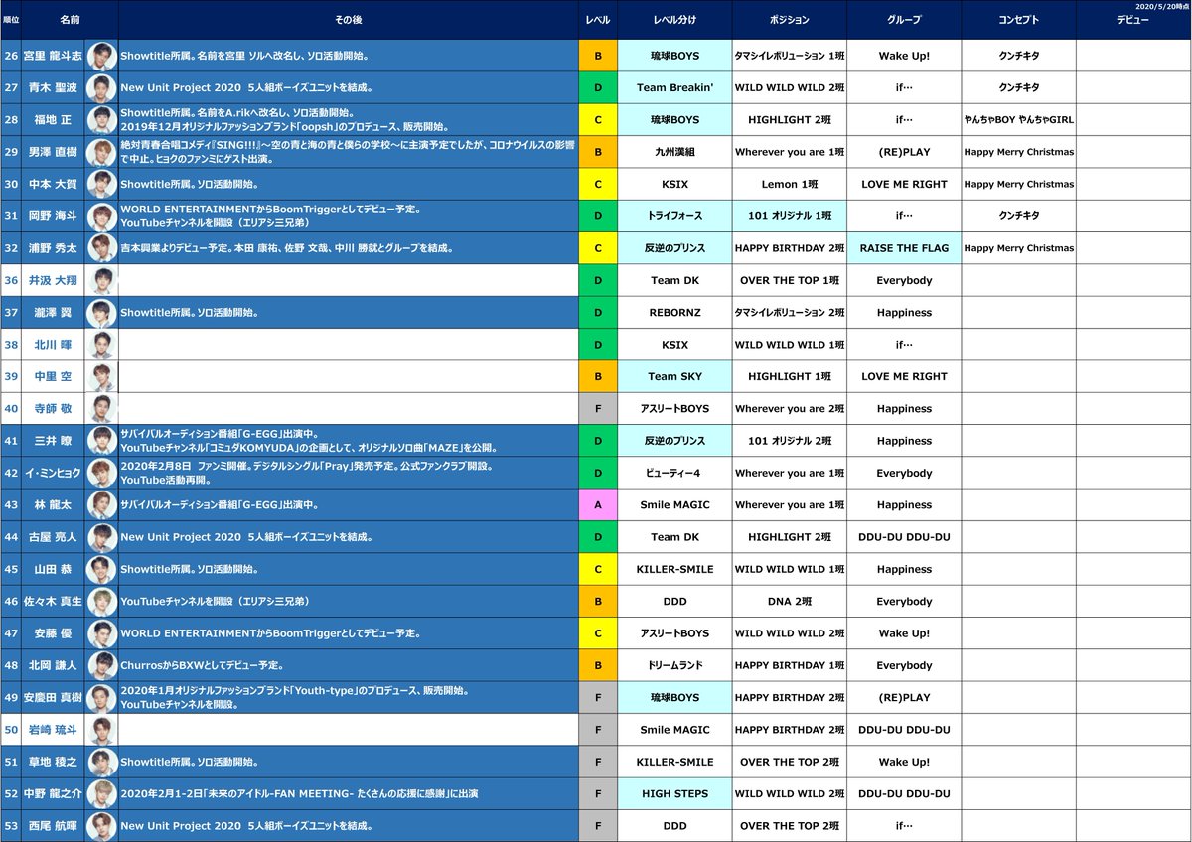Click トライフォース in 岡野 海斗 row
The height and width of the screenshot is (842, 1192).
(674, 216)
